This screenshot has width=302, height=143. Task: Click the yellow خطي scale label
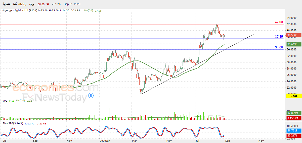click(294, 96)
